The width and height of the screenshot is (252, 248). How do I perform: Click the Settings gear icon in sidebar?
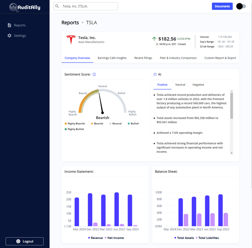pos(9,36)
